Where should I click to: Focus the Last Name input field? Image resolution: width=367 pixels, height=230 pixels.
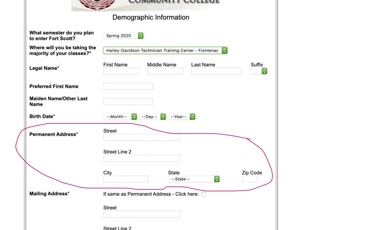coord(216,71)
